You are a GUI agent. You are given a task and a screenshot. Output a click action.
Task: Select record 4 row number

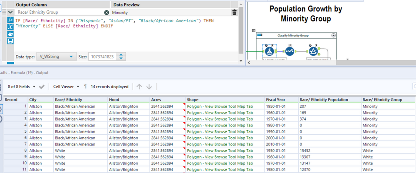pyautogui.click(x=25, y=125)
